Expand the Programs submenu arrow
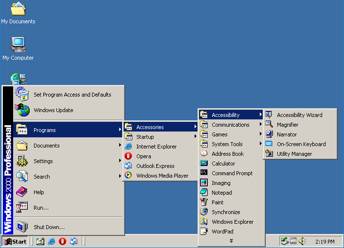Viewport: 344px width, 248px height. click(120, 130)
